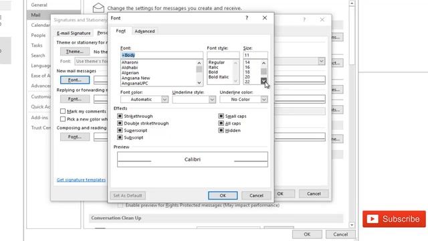Screen dimensions: 428x241
Task: Close the Font dialog with X
Action: point(265,18)
